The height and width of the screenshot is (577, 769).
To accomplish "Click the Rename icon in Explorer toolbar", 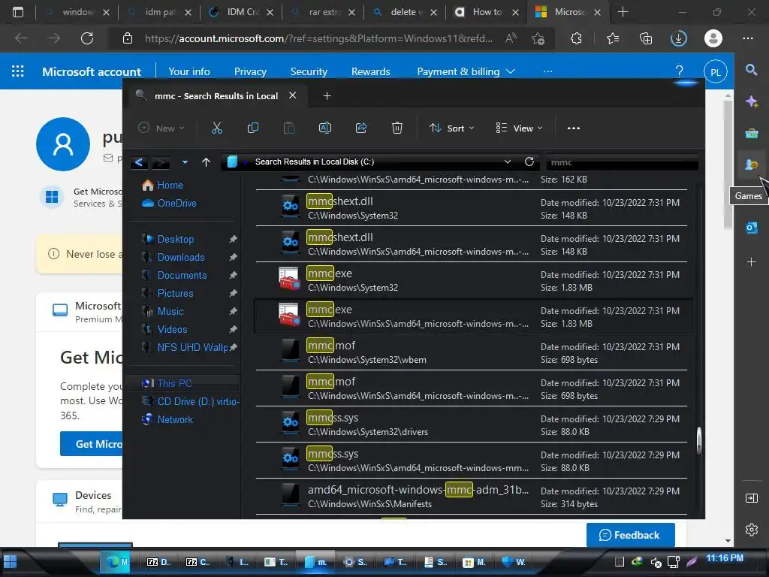I will click(x=325, y=128).
